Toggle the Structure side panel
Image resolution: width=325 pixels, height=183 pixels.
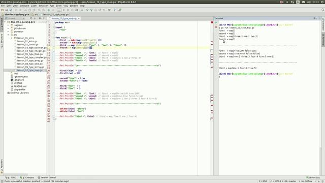(x=2, y=41)
